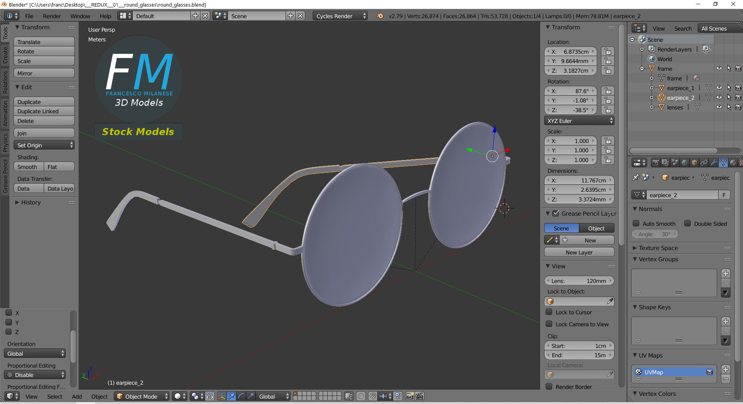
Task: Click the translate manipulator arrow icon
Action: coord(231,396)
